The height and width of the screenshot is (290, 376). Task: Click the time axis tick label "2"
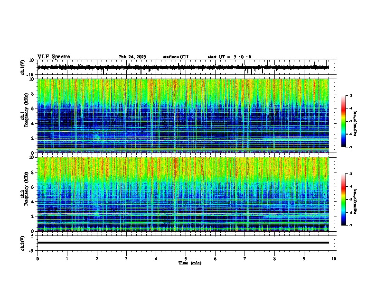point(97,259)
